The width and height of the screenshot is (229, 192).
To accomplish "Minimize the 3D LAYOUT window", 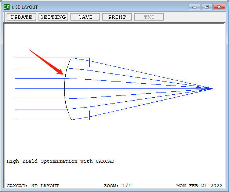I will click(x=195, y=7).
